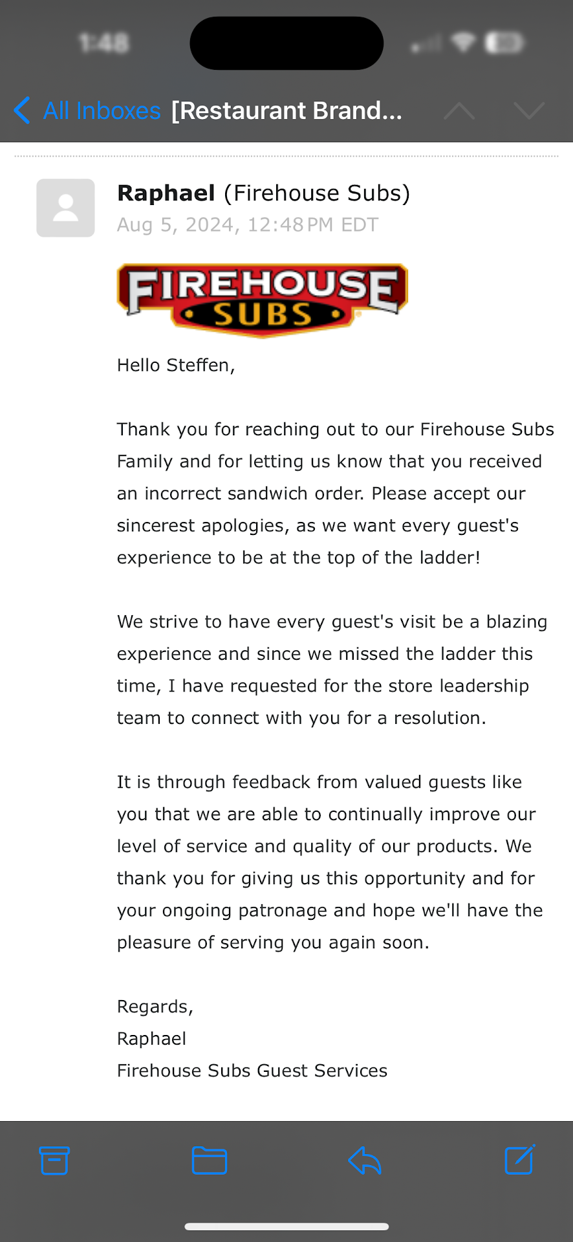Tap the clock in the status bar
The height and width of the screenshot is (1242, 573).
(x=104, y=43)
